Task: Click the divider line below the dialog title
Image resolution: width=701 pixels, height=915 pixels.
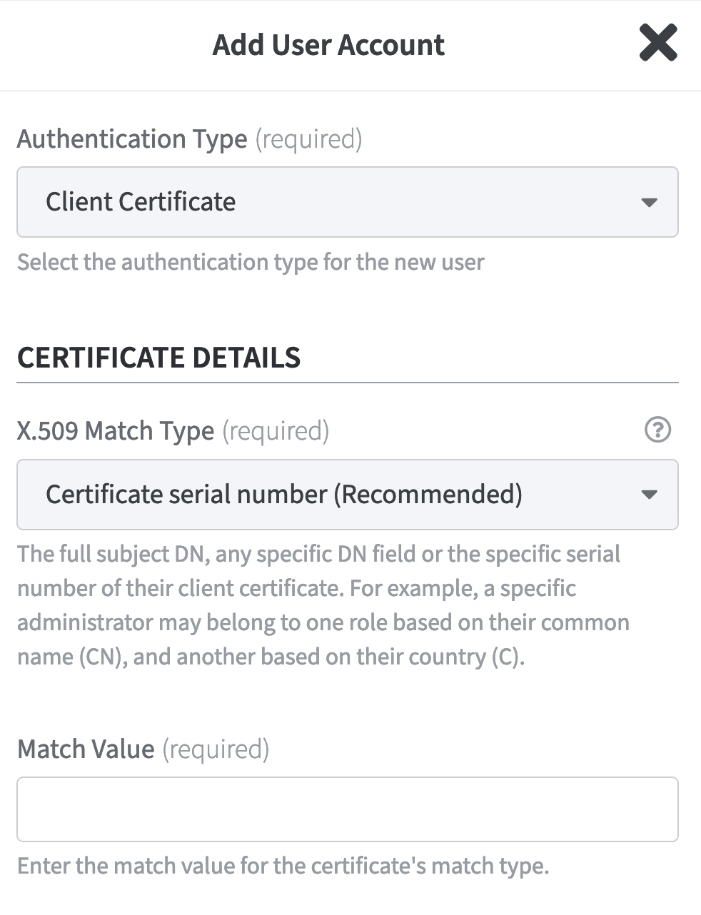Action: click(x=350, y=91)
